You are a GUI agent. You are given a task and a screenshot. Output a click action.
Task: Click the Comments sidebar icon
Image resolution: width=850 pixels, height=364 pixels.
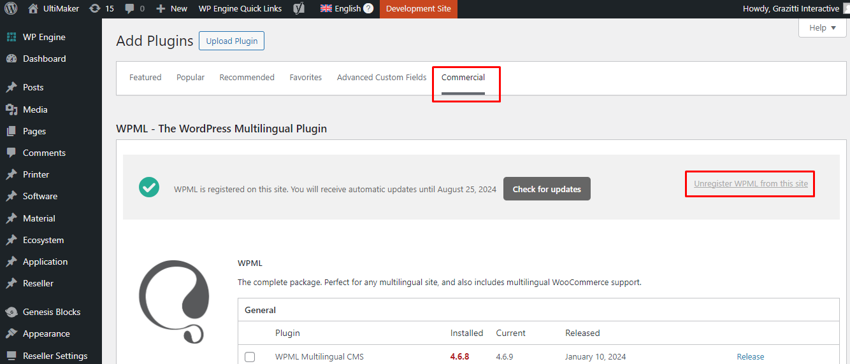tap(11, 153)
